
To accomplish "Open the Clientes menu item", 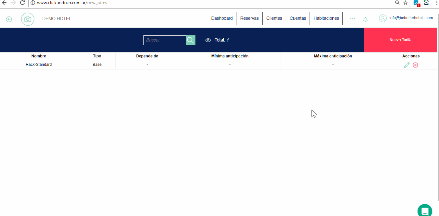I will 274,18.
